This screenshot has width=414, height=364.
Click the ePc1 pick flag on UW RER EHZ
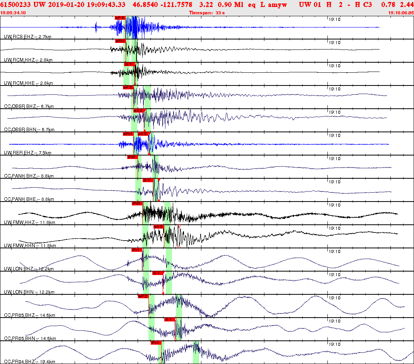(x=128, y=135)
